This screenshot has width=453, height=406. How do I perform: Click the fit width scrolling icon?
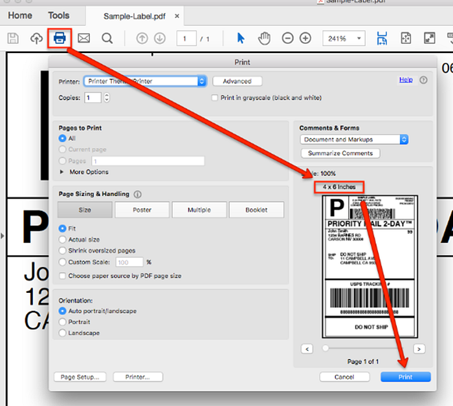click(382, 38)
